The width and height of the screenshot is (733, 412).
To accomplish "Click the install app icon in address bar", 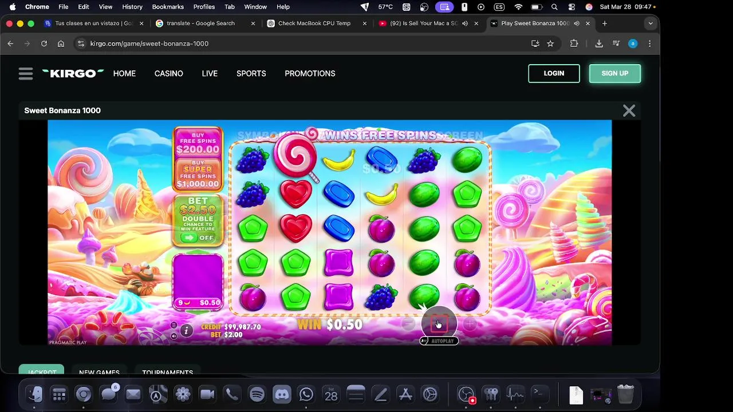I will [x=535, y=43].
